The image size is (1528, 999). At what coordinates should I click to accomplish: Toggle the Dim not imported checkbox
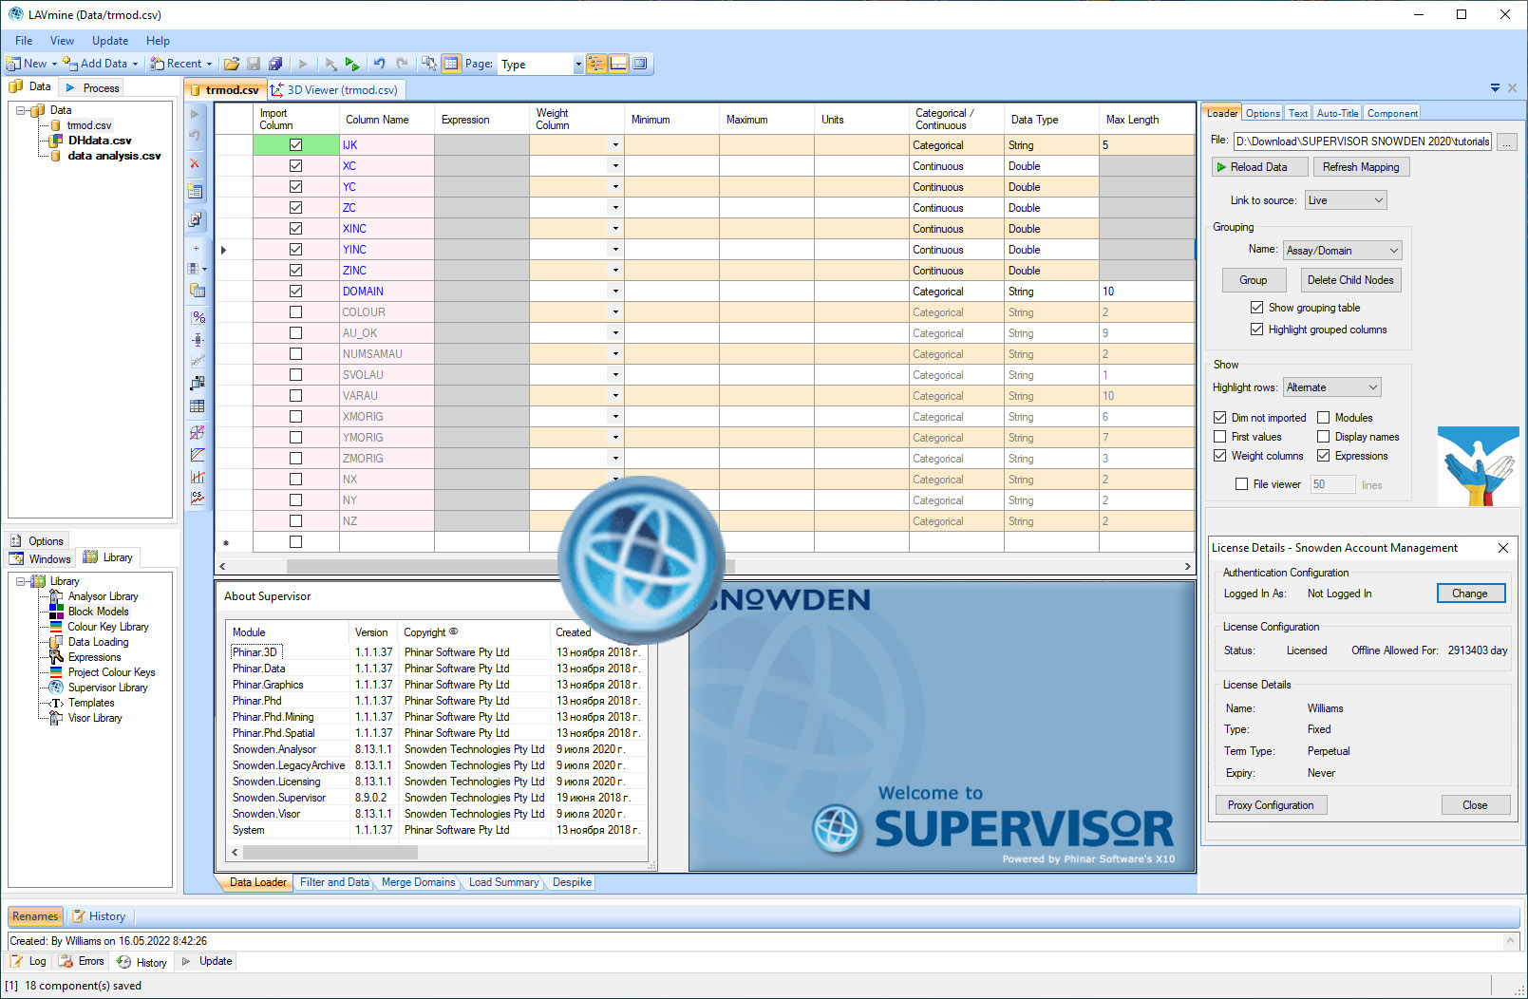click(x=1220, y=418)
